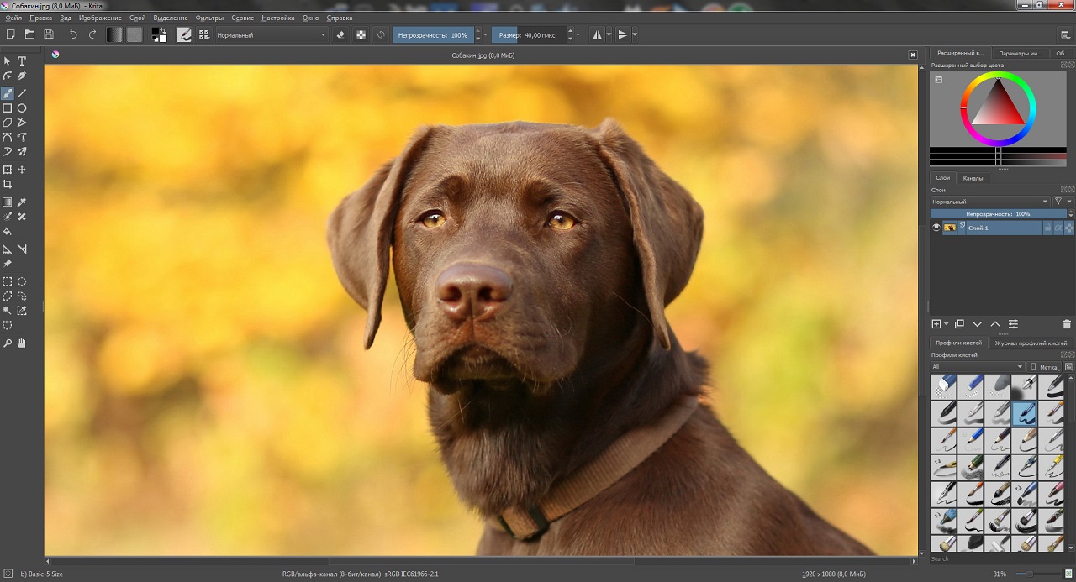Toggle the lock on Слой 1
Screen dimensions: 1076x582
(x=1047, y=228)
